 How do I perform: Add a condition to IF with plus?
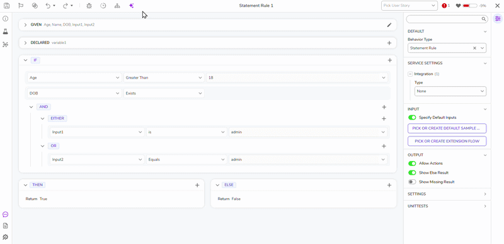coord(389,60)
